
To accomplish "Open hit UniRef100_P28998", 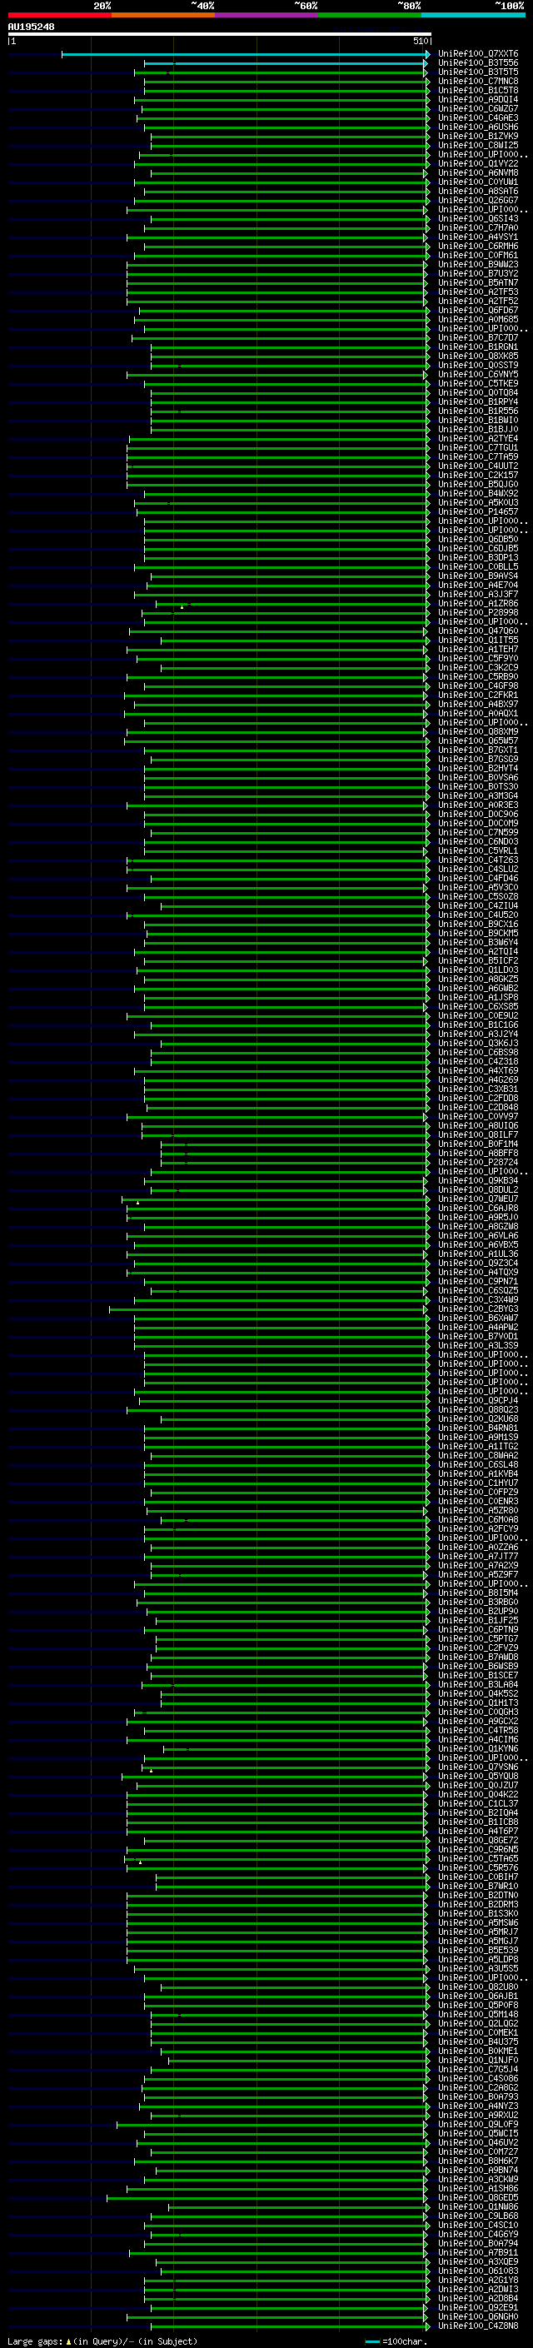I will coord(478,612).
